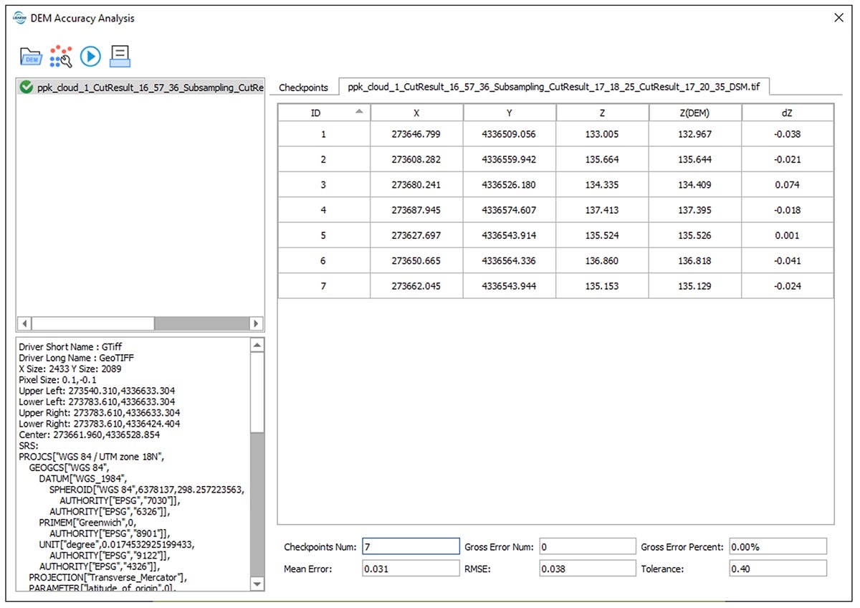This screenshot has width=860, height=608.
Task: Click the Tolerance value field
Action: pyautogui.click(x=777, y=569)
